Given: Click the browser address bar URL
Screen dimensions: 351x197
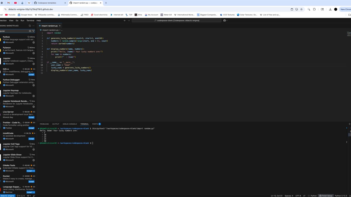Looking at the screenshot, I should point(31,9).
